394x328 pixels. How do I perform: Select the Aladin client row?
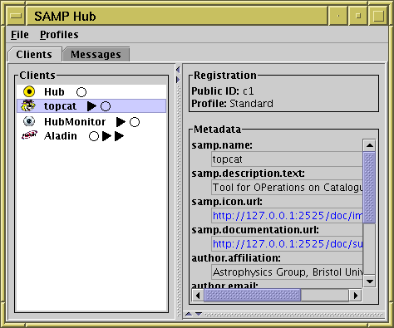pyautogui.click(x=91, y=136)
